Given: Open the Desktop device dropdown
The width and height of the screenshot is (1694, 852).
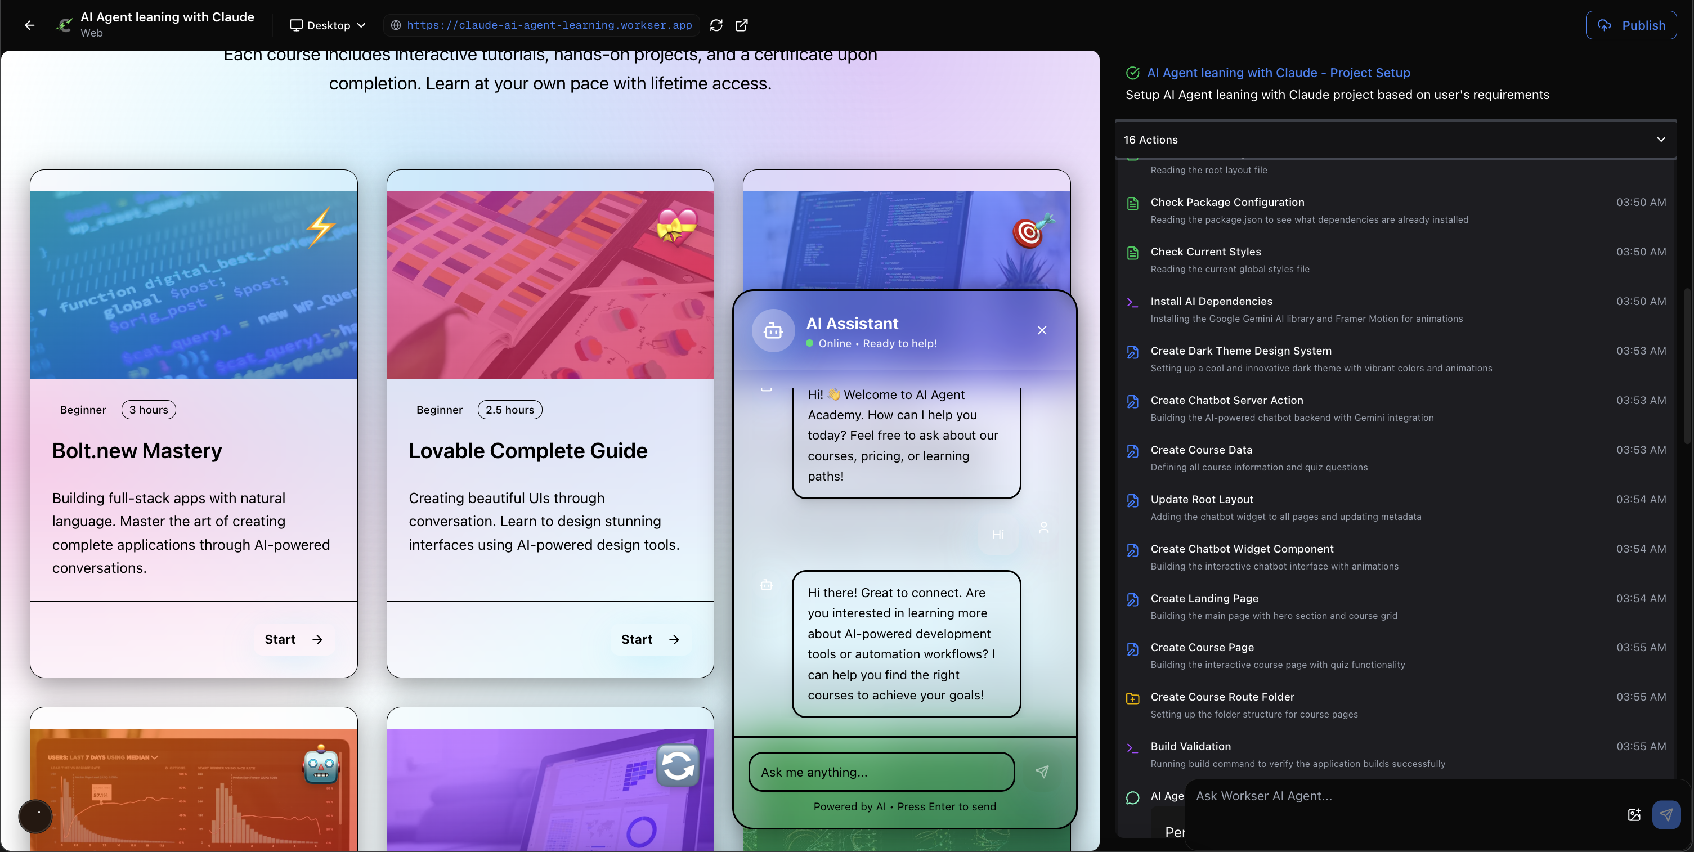Looking at the screenshot, I should 328,25.
